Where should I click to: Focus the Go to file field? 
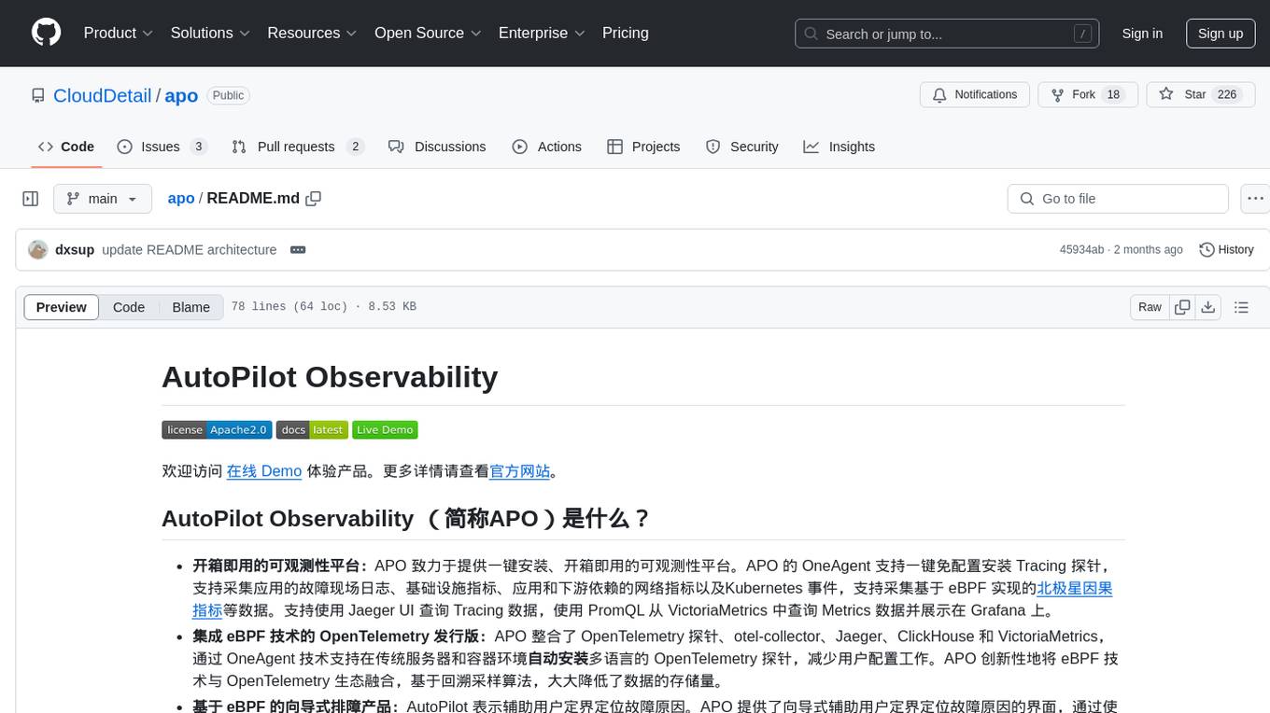1118,199
